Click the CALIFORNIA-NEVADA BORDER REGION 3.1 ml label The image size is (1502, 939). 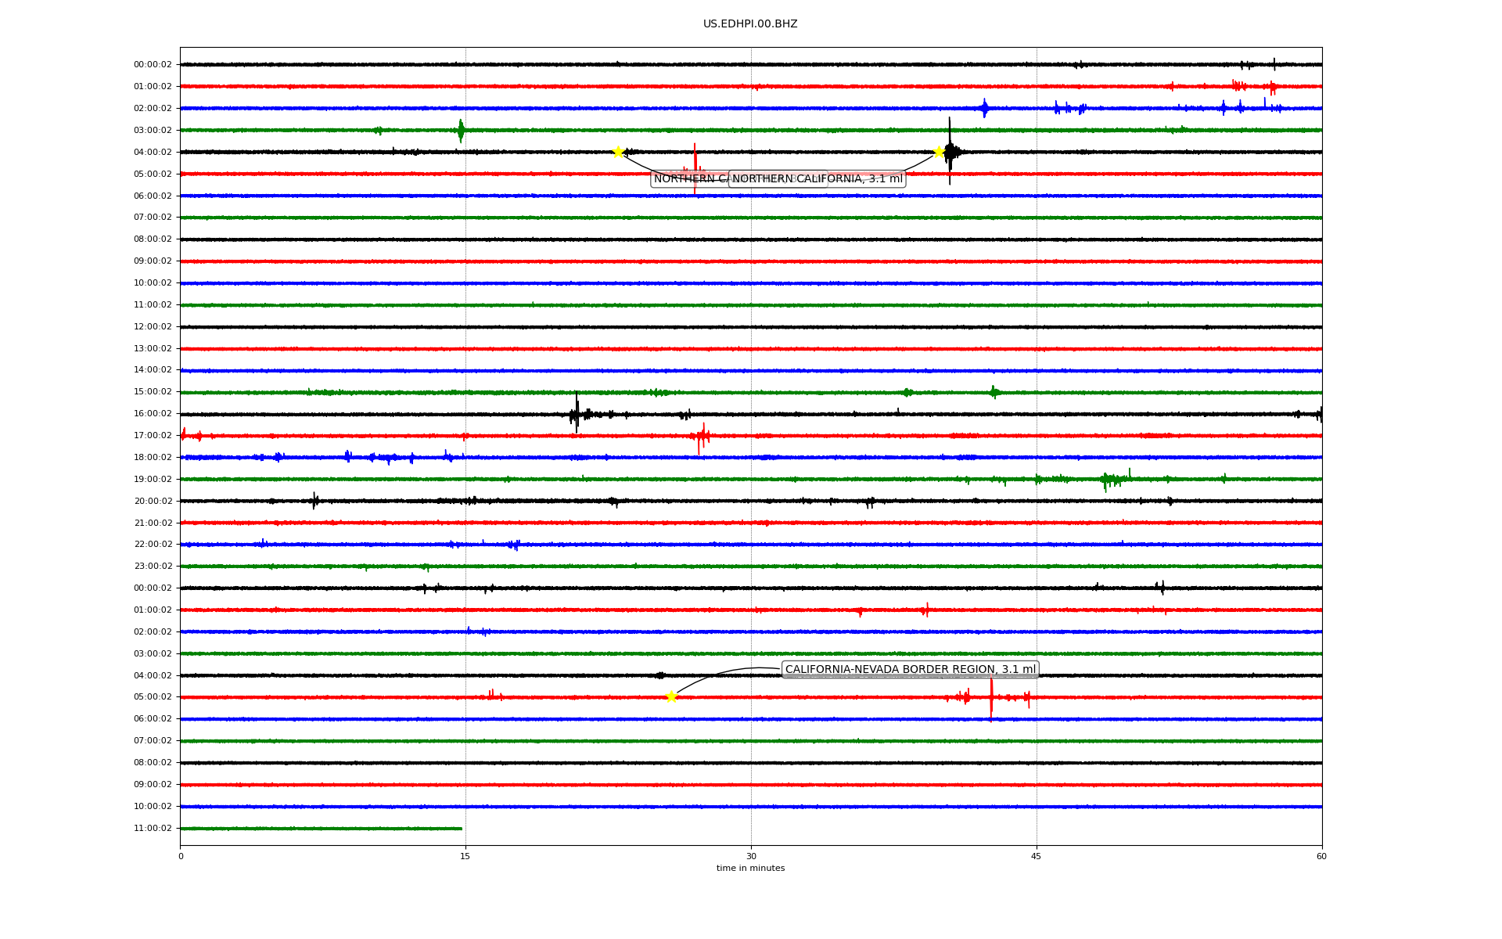pos(910,669)
